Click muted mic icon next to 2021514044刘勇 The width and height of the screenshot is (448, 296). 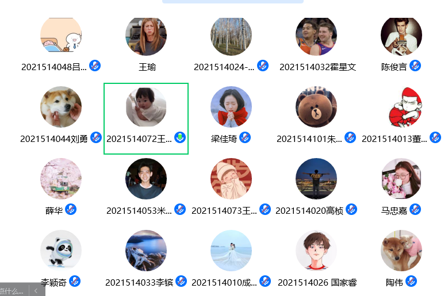click(96, 137)
